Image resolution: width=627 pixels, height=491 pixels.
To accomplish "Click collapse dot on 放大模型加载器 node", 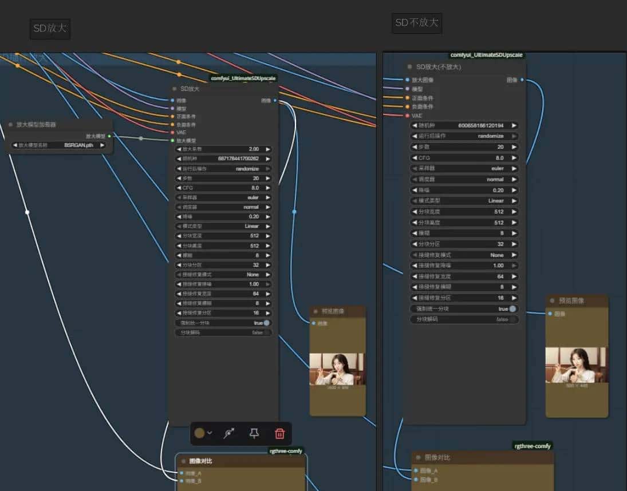I will [x=11, y=124].
